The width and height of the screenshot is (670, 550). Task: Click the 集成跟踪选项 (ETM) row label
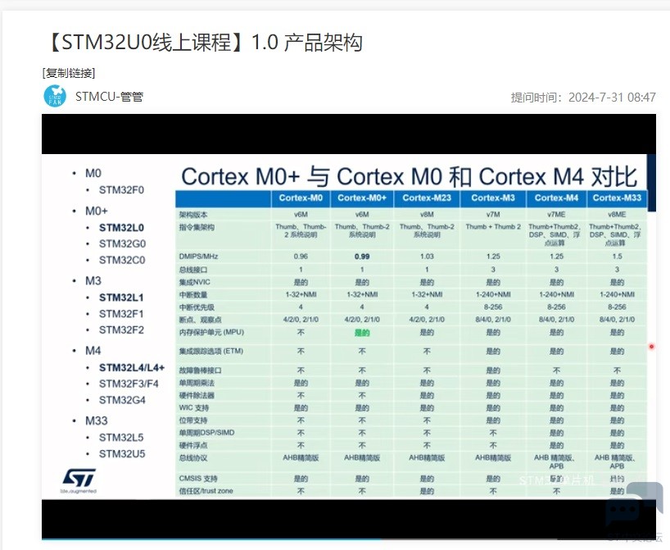pos(211,351)
